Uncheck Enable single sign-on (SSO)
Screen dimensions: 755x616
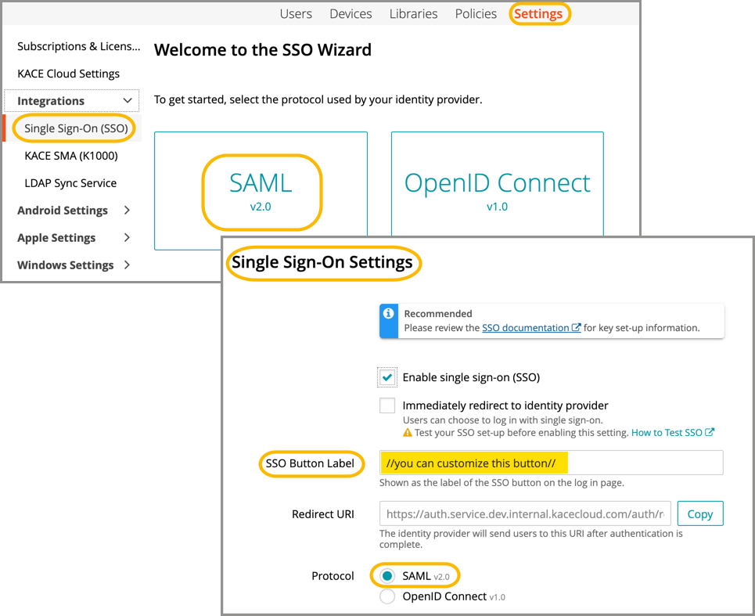click(x=387, y=377)
